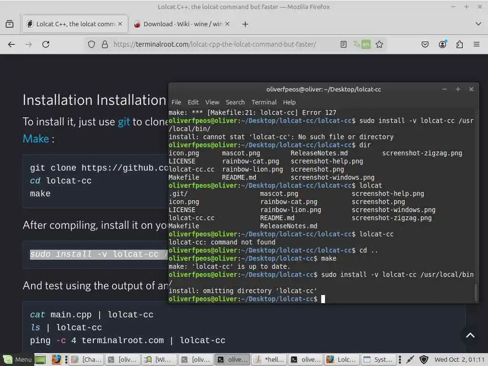Screen dimensions: 488x366
Task: Go back to previous page in Firefox
Action: [x=11, y=44]
